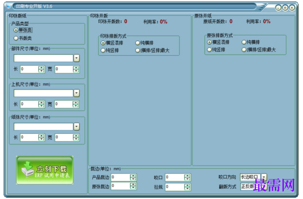Click the 利用率 0% value in 印张开版 panel
This screenshot has height=199, width=303.
[x=164, y=21]
